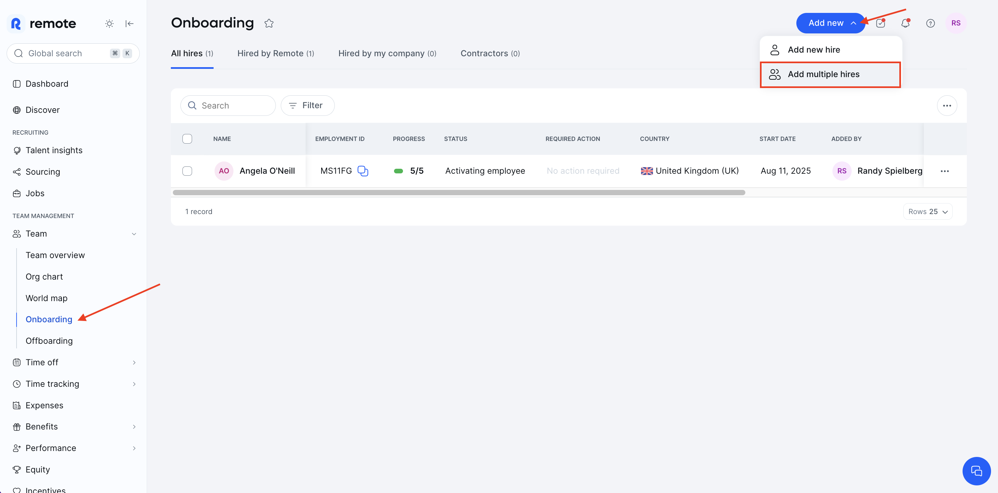Viewport: 998px width, 493px height.
Task: Open the table options three-dots menu
Action: point(946,106)
